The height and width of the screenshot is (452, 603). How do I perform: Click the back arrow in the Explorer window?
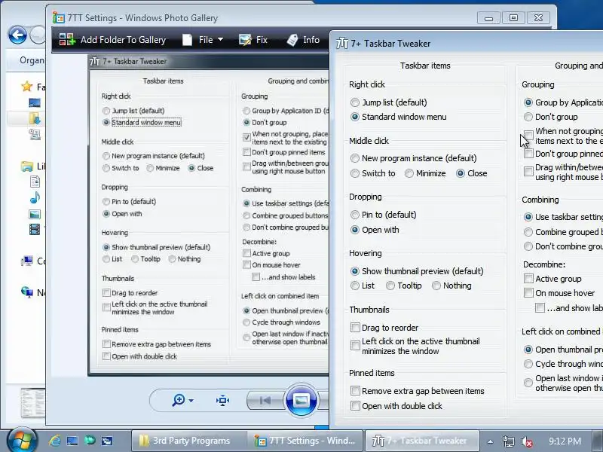(x=17, y=35)
